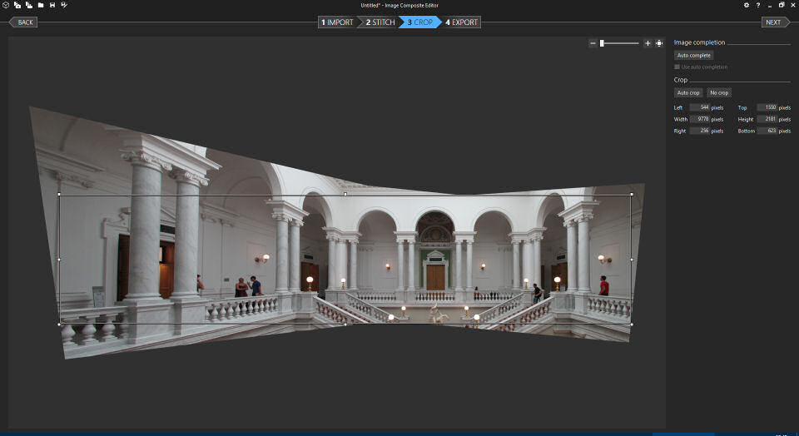Click the New Panorama icon
799x436 pixels.
coord(6,5)
